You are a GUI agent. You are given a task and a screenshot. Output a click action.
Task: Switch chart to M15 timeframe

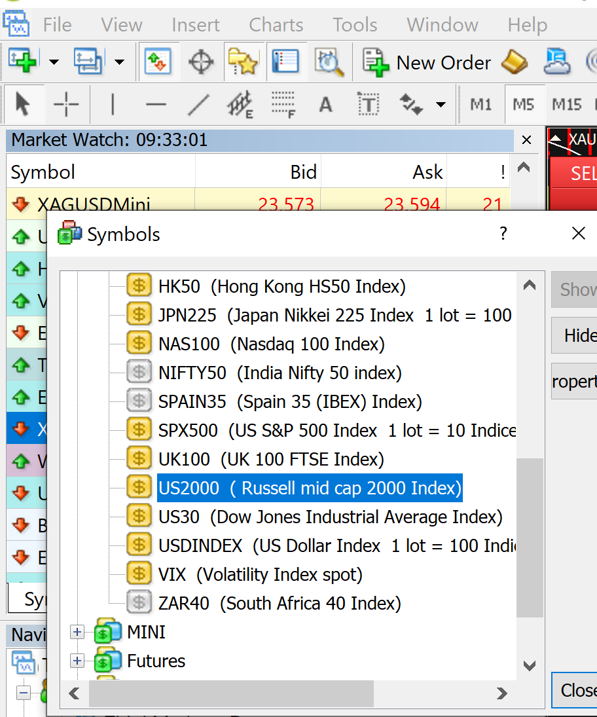click(x=567, y=105)
